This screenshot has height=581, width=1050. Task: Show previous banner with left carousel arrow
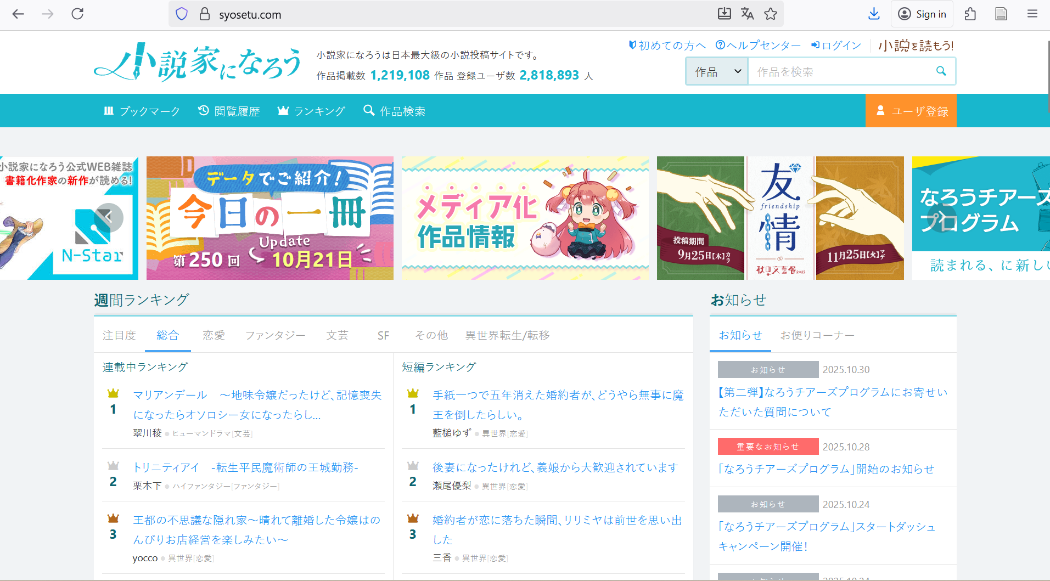pyautogui.click(x=109, y=217)
